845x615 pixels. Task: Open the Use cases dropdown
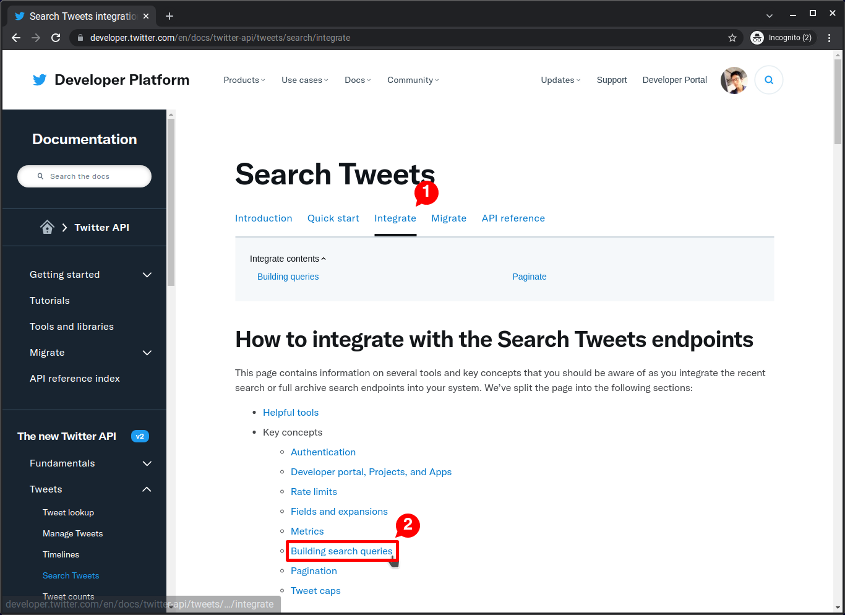coord(305,80)
